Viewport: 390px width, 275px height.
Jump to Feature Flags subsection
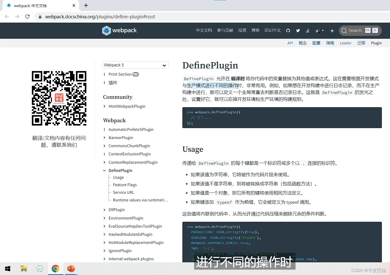[125, 185]
